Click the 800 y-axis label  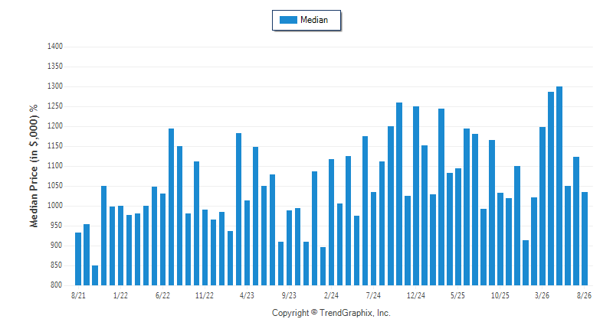click(56, 285)
